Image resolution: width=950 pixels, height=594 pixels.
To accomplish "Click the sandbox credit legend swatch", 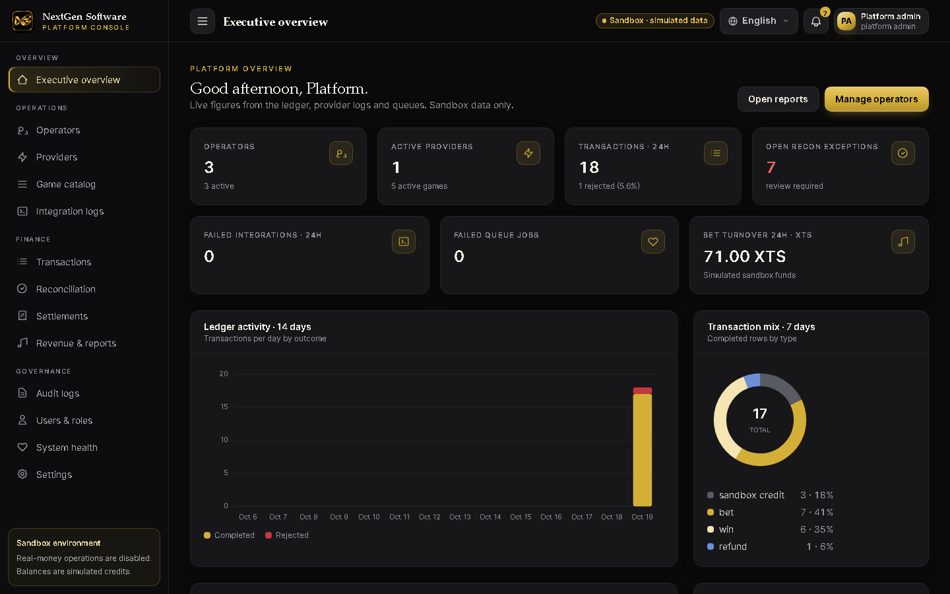I will pyautogui.click(x=711, y=495).
